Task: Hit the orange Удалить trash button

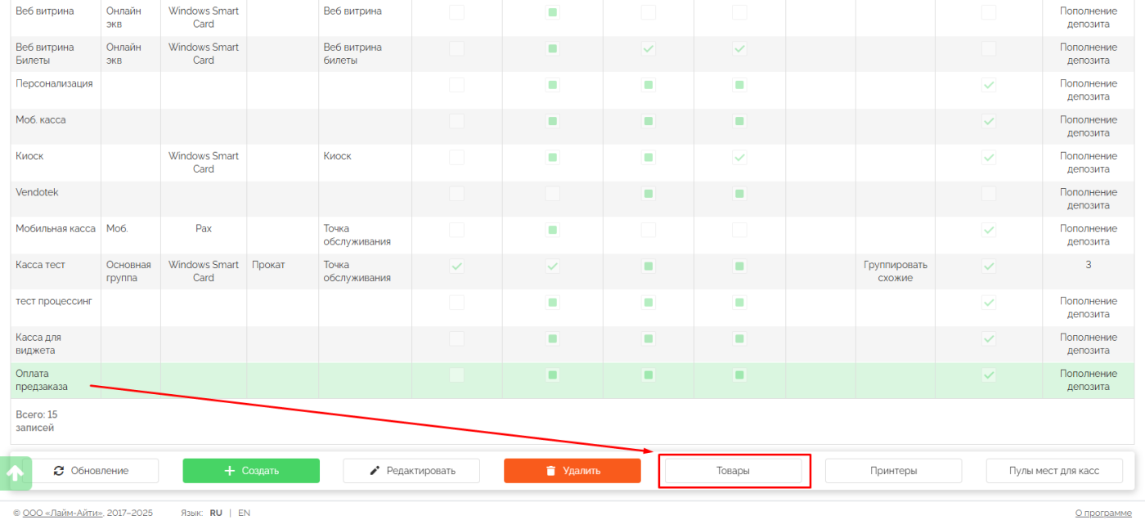Action: tap(572, 471)
